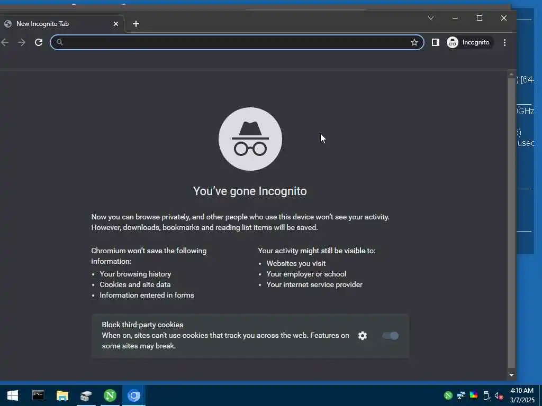542x406 pixels.
Task: Click the green N tray icon
Action: tap(448, 395)
